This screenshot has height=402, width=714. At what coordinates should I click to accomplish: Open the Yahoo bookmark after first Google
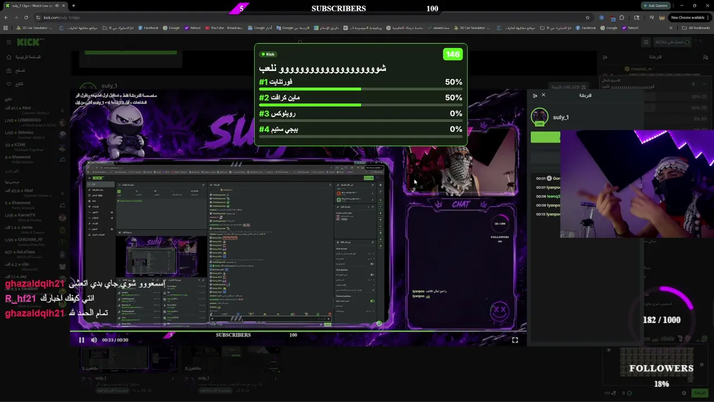[x=193, y=27]
